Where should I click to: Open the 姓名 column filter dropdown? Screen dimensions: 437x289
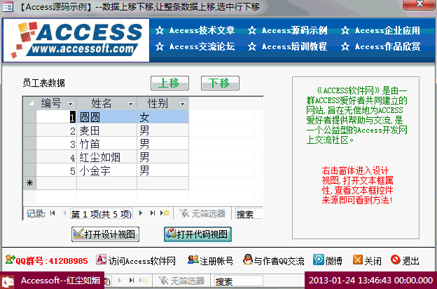point(130,104)
